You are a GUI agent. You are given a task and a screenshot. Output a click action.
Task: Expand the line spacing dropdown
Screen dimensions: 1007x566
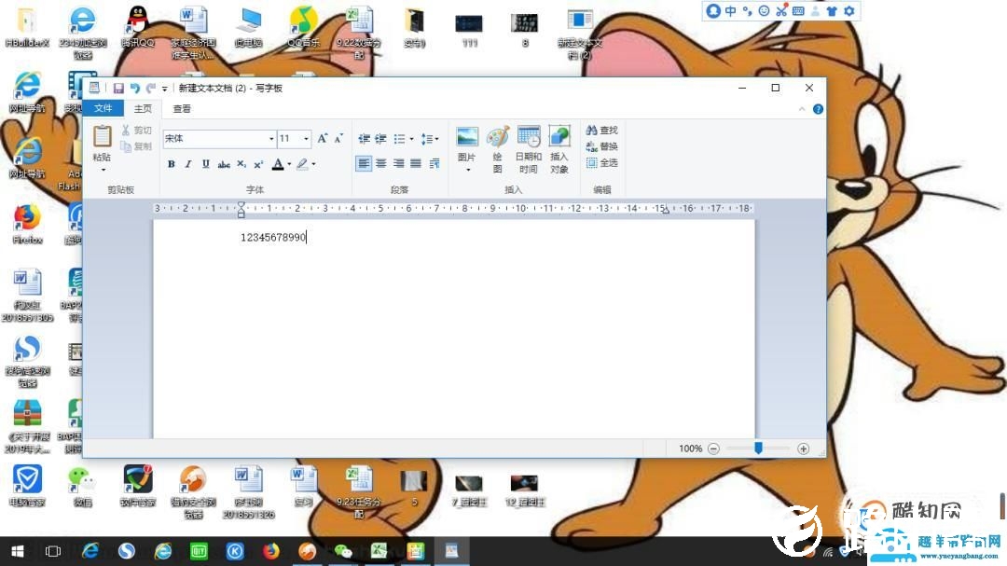point(436,138)
